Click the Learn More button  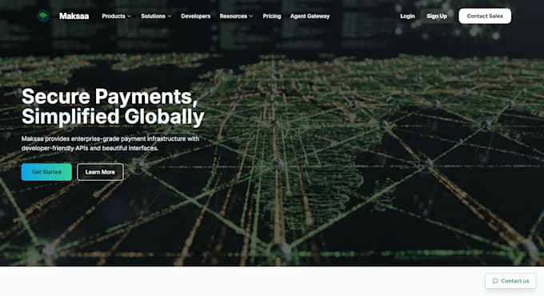(100, 172)
